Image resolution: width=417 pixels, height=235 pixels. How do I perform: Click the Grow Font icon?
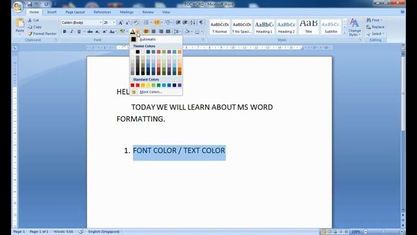point(121,23)
